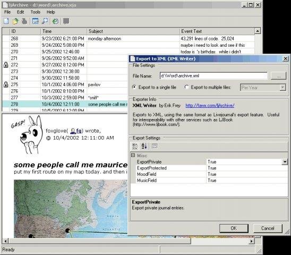This screenshot has width=291, height=255.
Task: Click the File Name text field
Action: pyautogui.click(x=213, y=76)
